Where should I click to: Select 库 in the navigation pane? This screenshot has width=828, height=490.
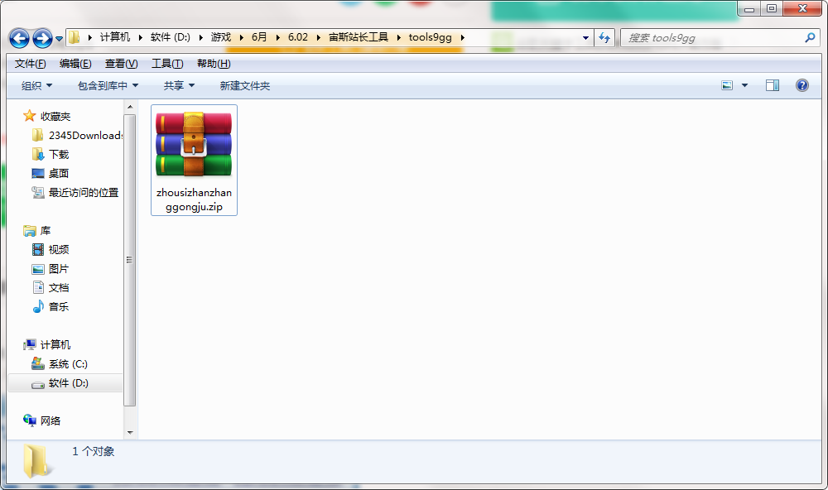[46, 231]
